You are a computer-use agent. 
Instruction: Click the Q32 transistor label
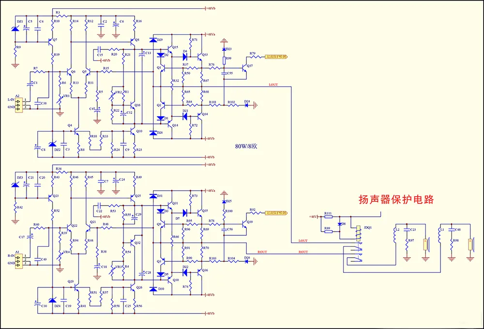coord(137,242)
